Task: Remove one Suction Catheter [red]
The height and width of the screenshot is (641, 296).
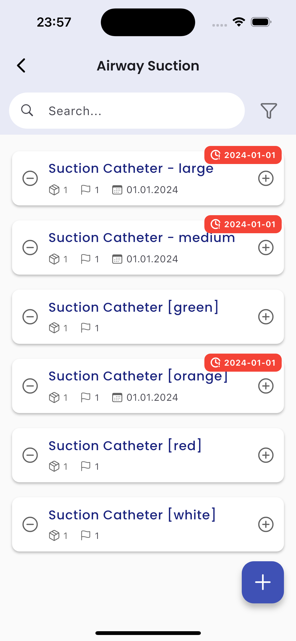Action: coord(30,455)
